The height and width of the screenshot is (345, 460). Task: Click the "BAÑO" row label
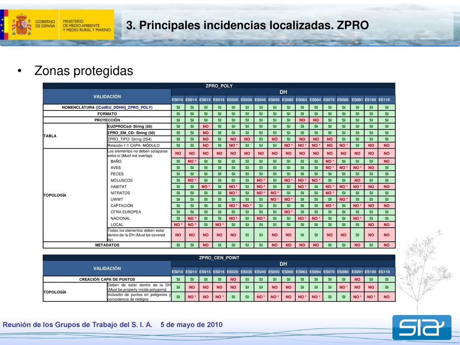click(x=116, y=161)
